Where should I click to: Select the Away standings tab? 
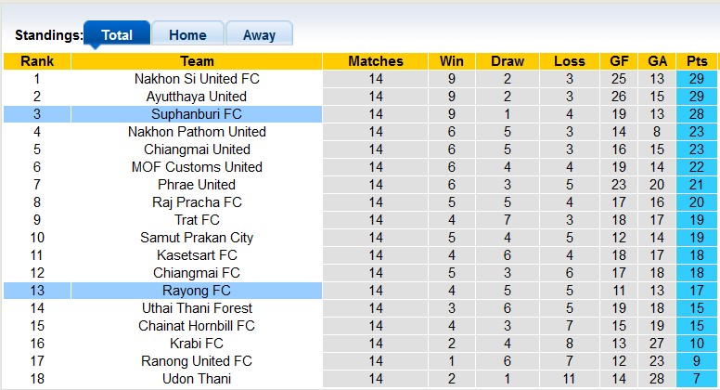[x=259, y=35]
